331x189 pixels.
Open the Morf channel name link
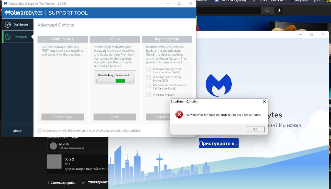(x=62, y=145)
